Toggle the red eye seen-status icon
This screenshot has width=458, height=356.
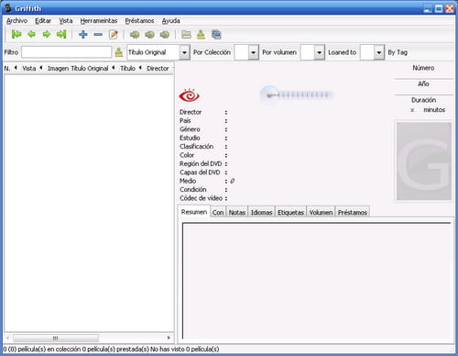tap(189, 95)
